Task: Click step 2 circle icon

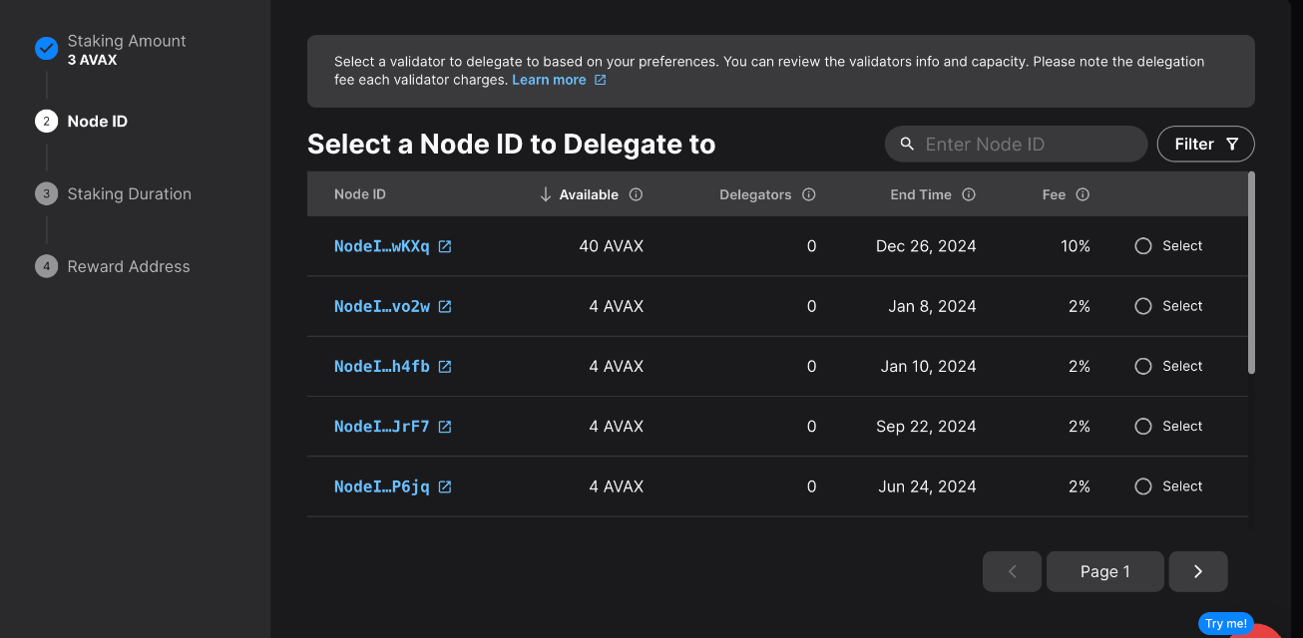Action: (x=46, y=121)
